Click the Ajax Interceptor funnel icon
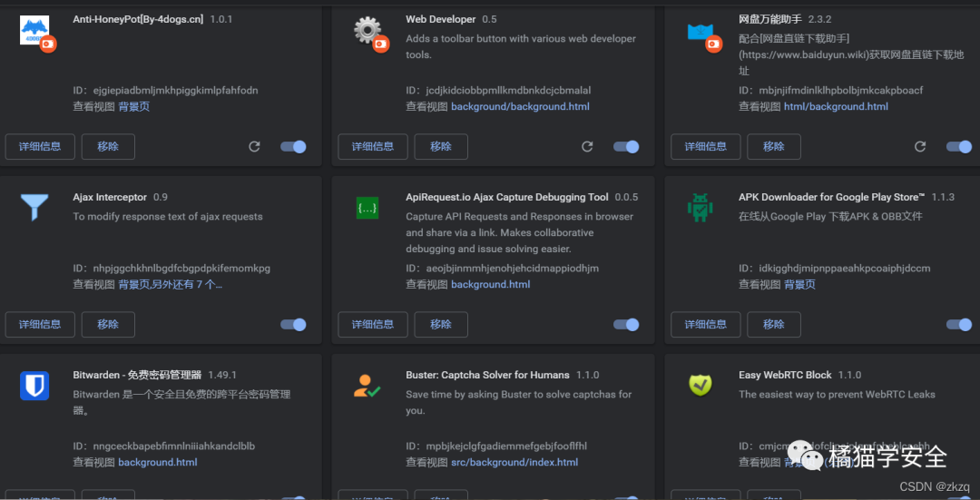This screenshot has width=980, height=500. [x=34, y=208]
